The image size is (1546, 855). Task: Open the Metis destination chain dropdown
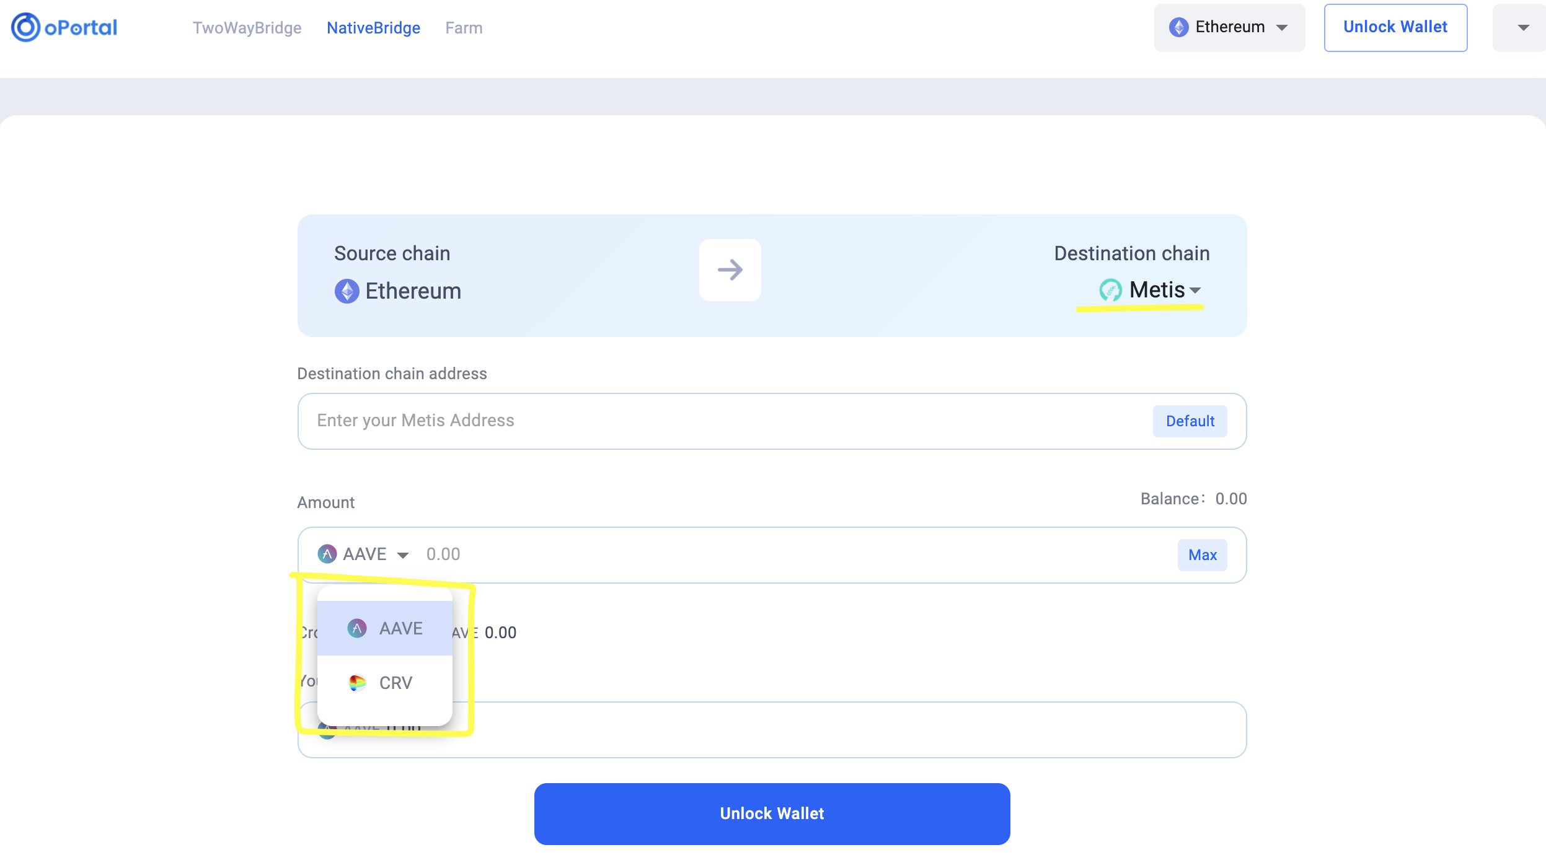1150,289
